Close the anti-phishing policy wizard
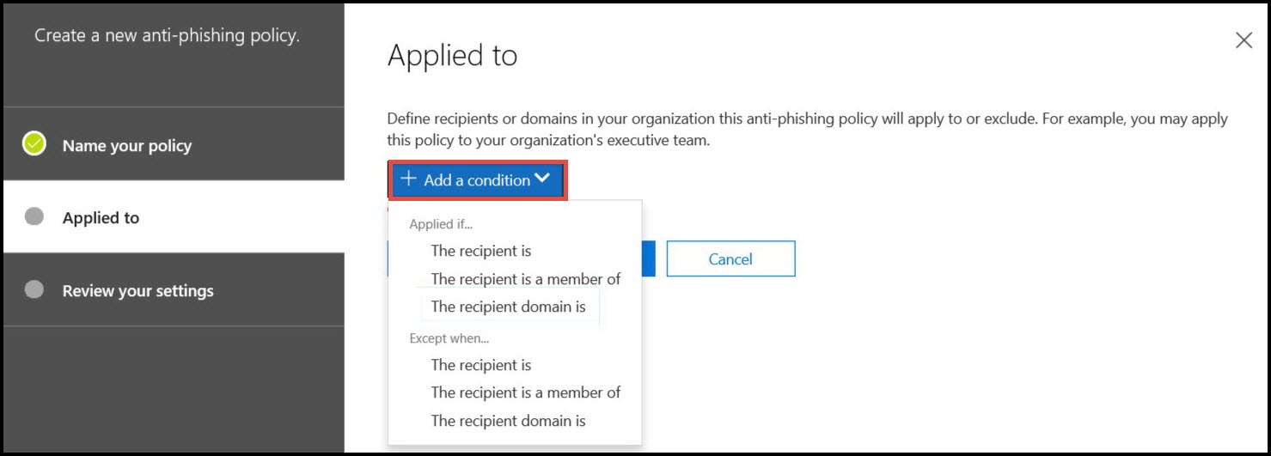This screenshot has width=1271, height=456. click(x=1244, y=40)
